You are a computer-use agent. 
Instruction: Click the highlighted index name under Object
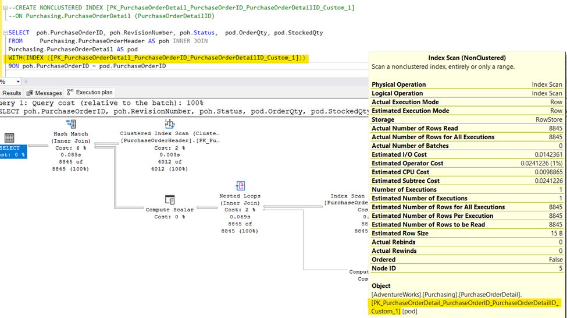pos(465,307)
